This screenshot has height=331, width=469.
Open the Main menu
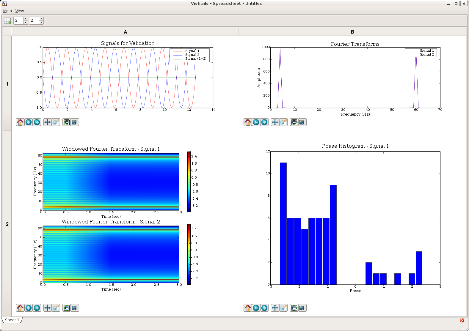point(7,11)
